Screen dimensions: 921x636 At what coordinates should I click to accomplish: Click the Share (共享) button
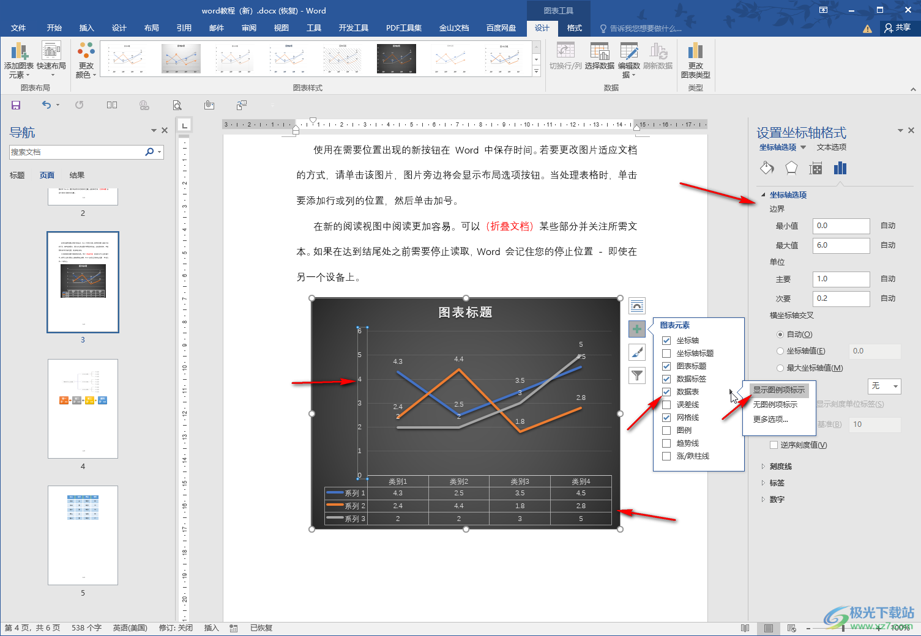pos(898,28)
